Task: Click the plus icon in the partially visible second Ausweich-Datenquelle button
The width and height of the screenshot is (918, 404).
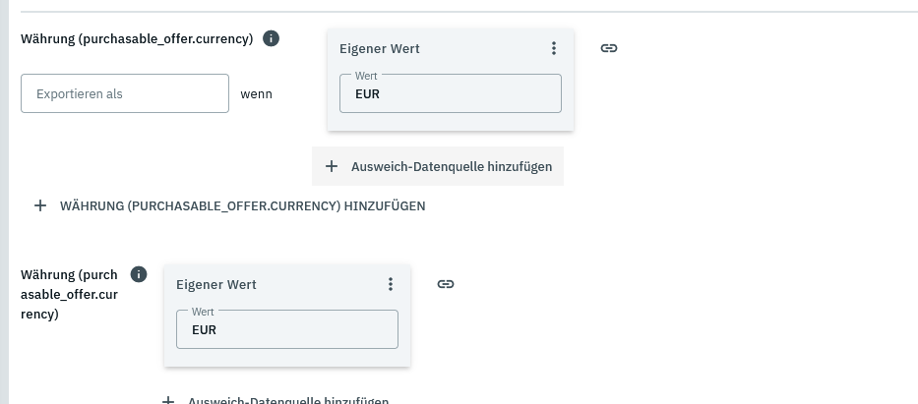Action: point(168,400)
